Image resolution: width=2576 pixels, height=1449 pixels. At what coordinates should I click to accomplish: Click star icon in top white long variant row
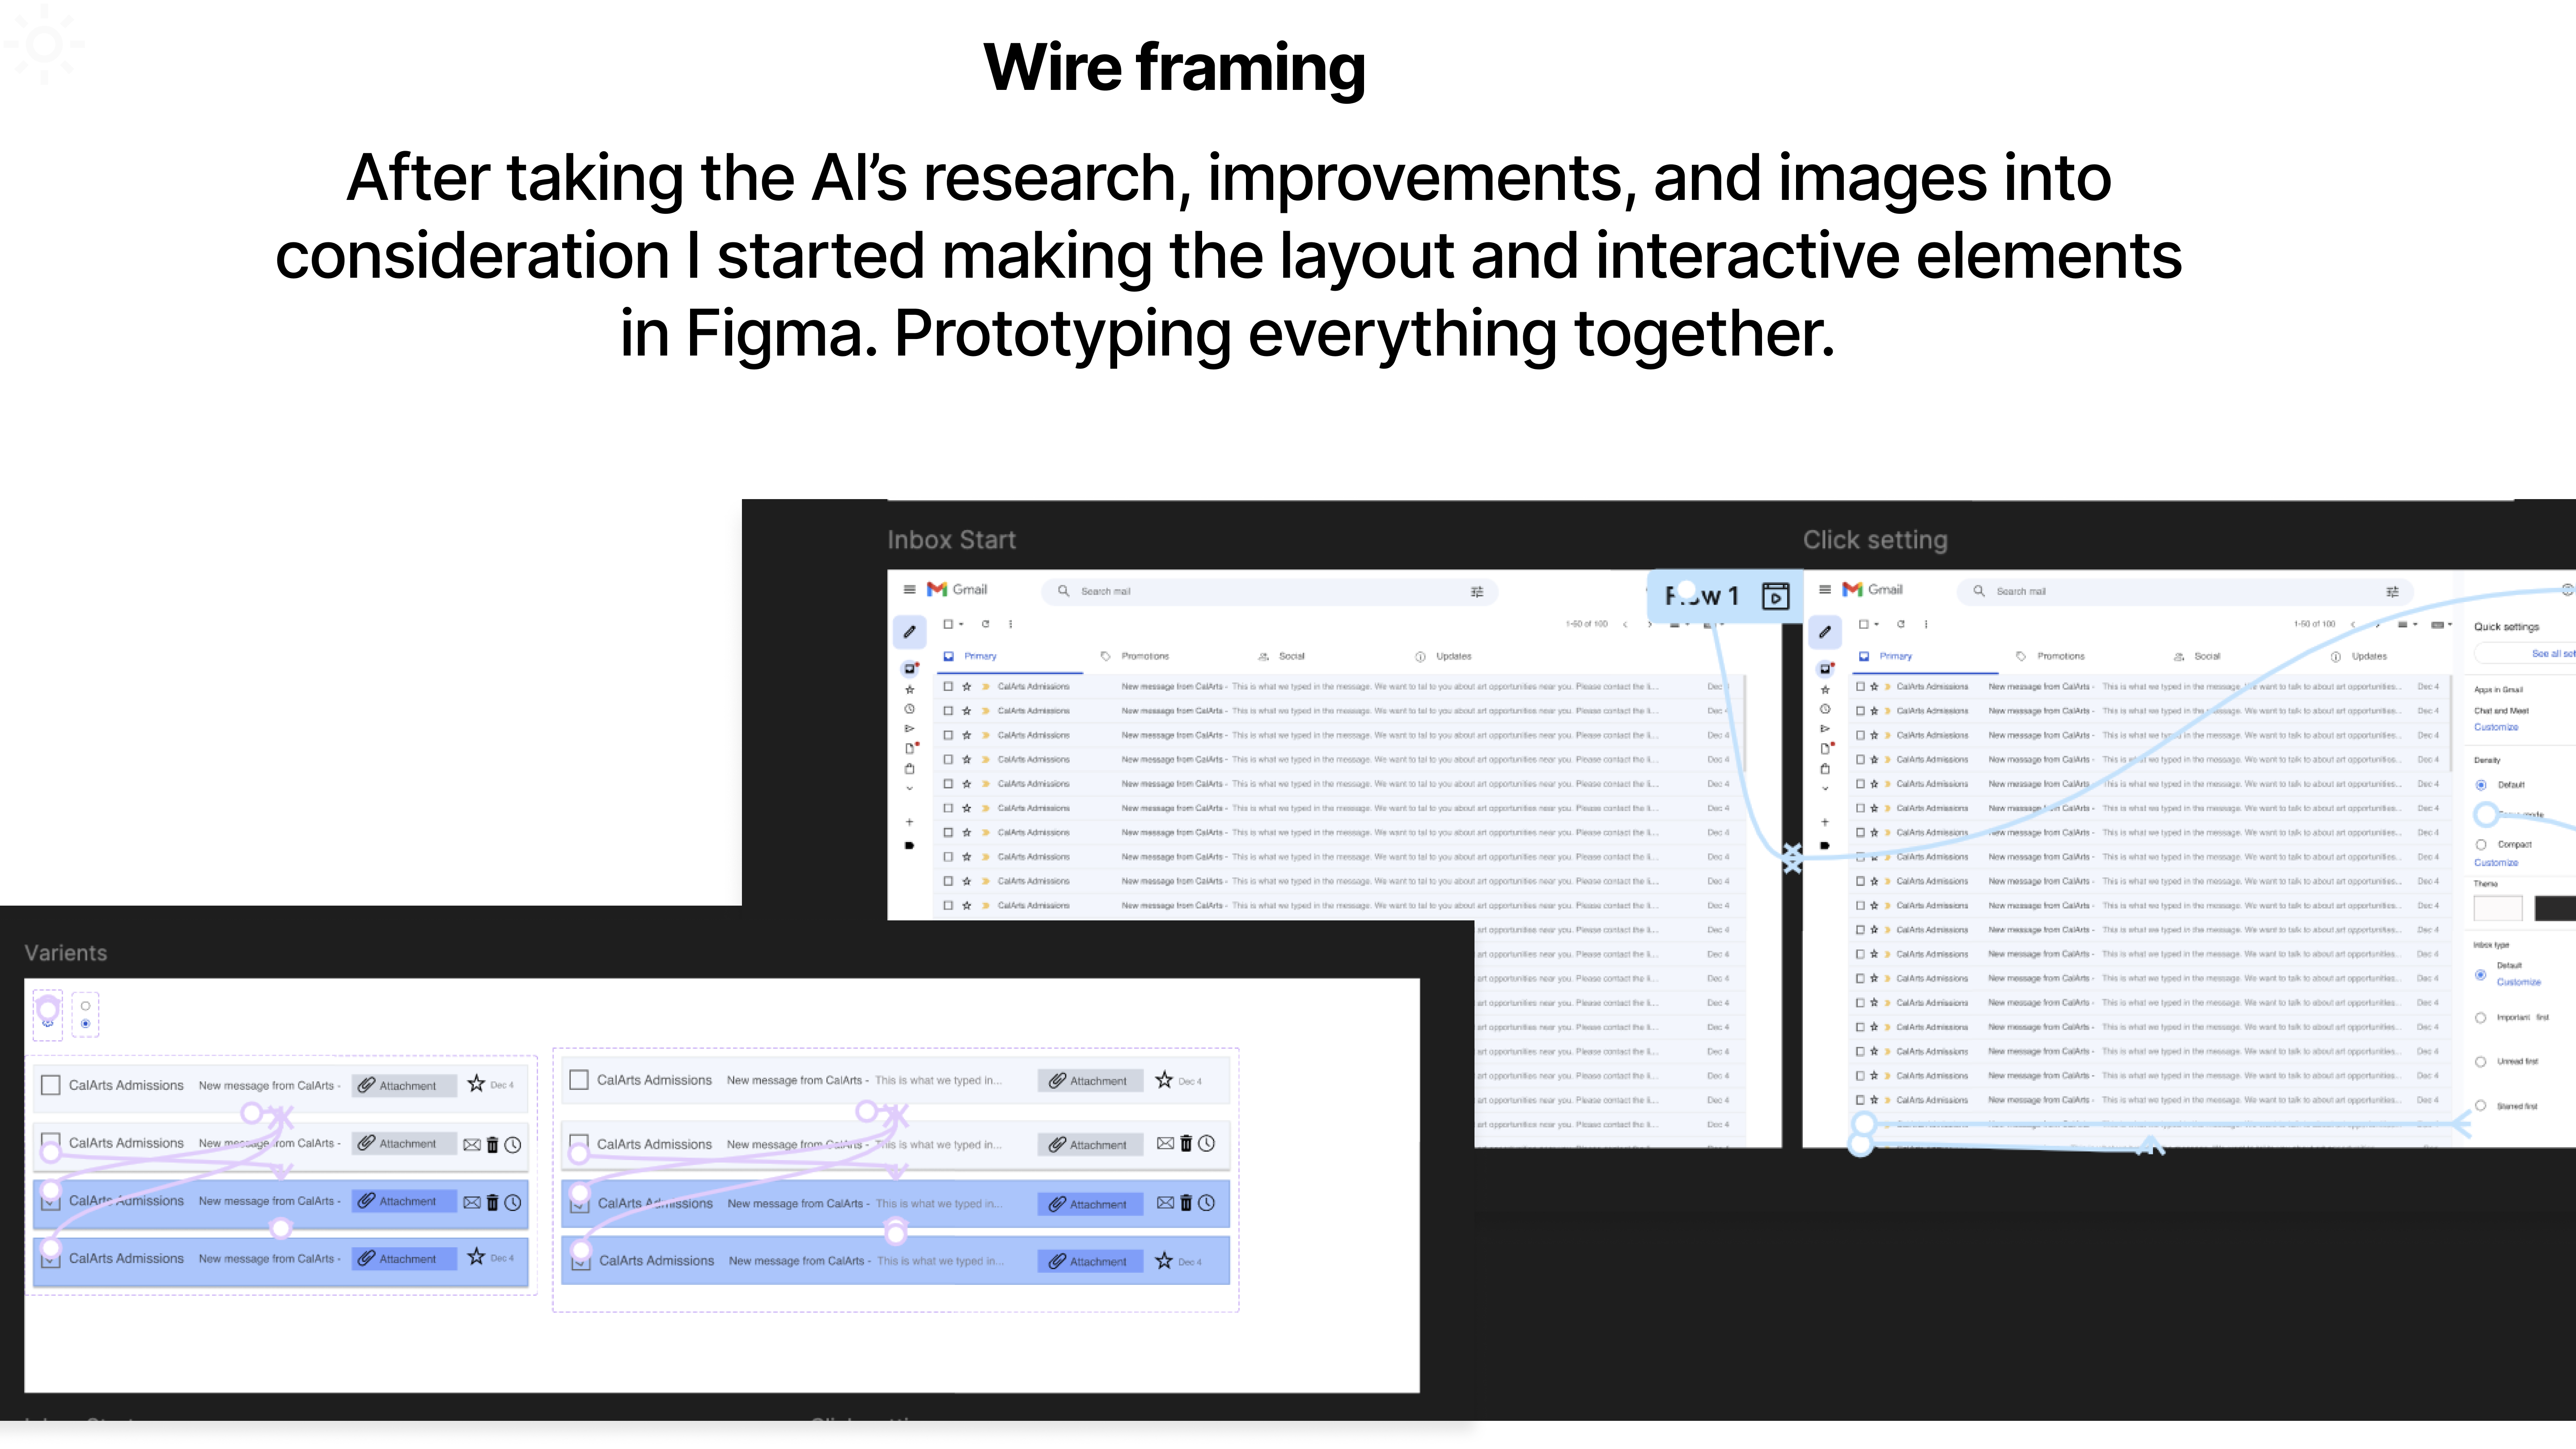(x=1164, y=1080)
